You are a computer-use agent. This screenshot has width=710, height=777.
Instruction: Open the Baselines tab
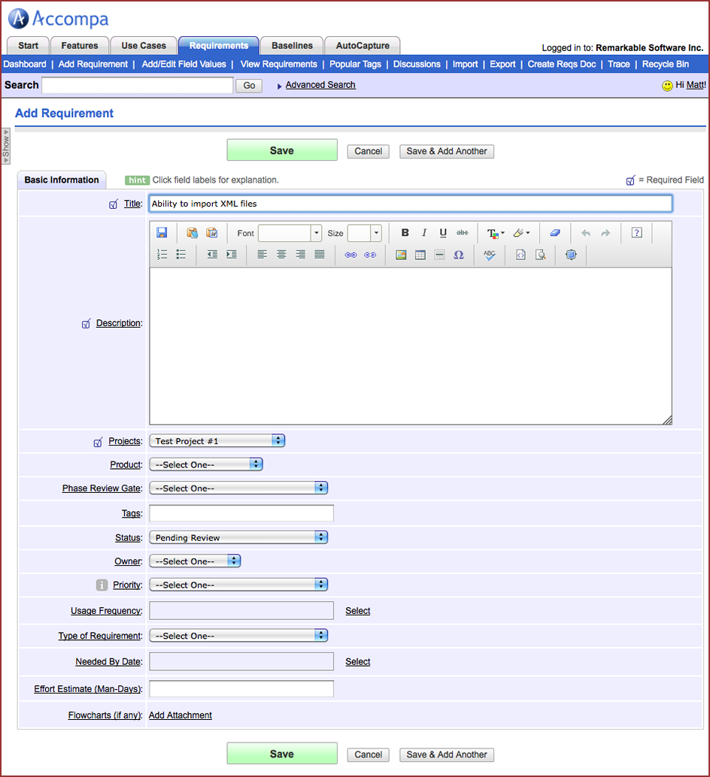[292, 46]
